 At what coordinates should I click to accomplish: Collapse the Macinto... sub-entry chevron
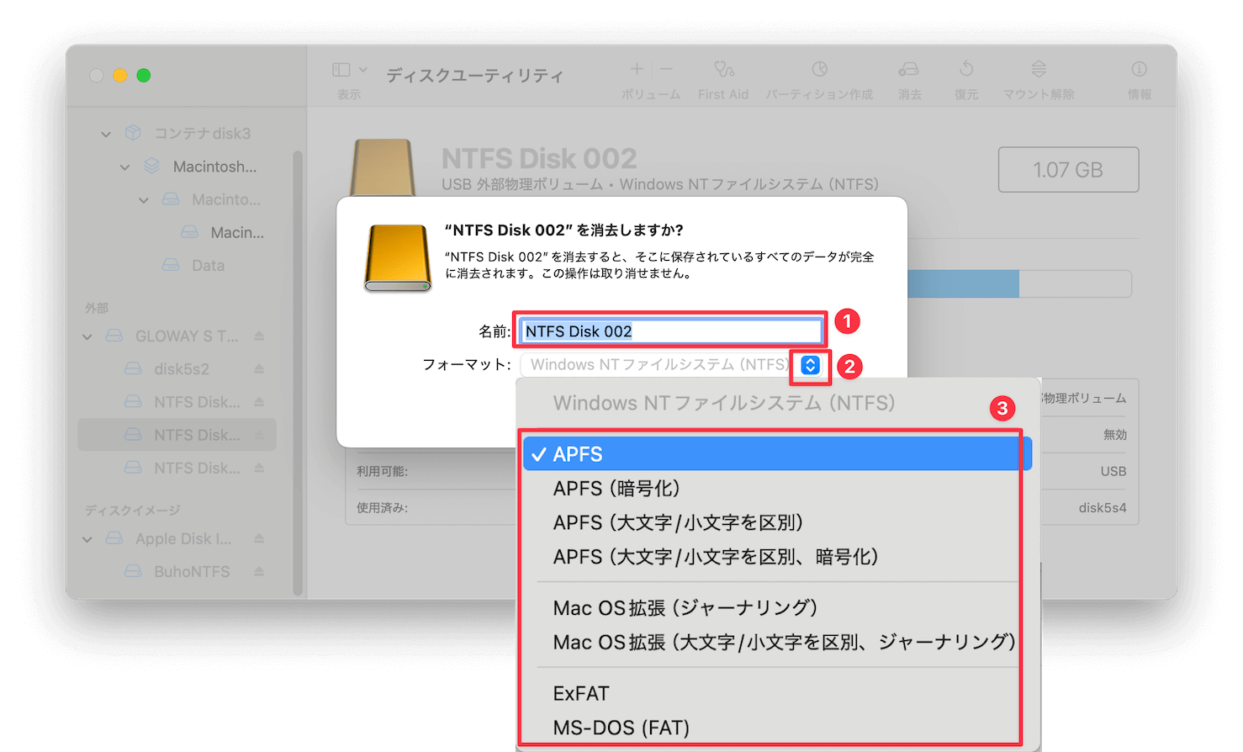click(144, 200)
